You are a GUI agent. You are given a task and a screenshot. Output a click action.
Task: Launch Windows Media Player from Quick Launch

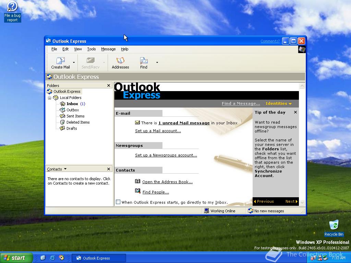(61, 258)
